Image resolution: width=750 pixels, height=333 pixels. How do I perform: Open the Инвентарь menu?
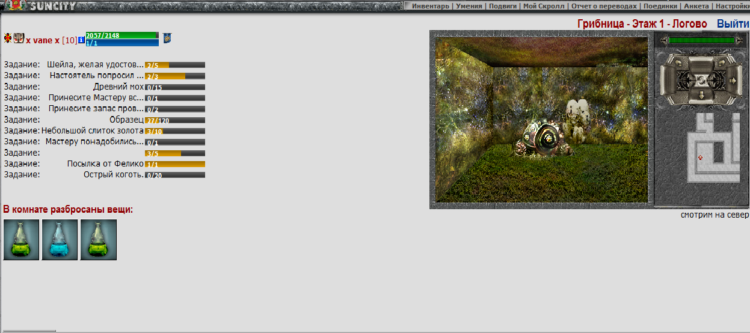point(430,6)
